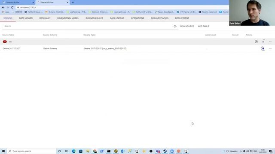Stop the running load for the Ontime table
Viewport: 275px width, 154px height.
(263, 48)
